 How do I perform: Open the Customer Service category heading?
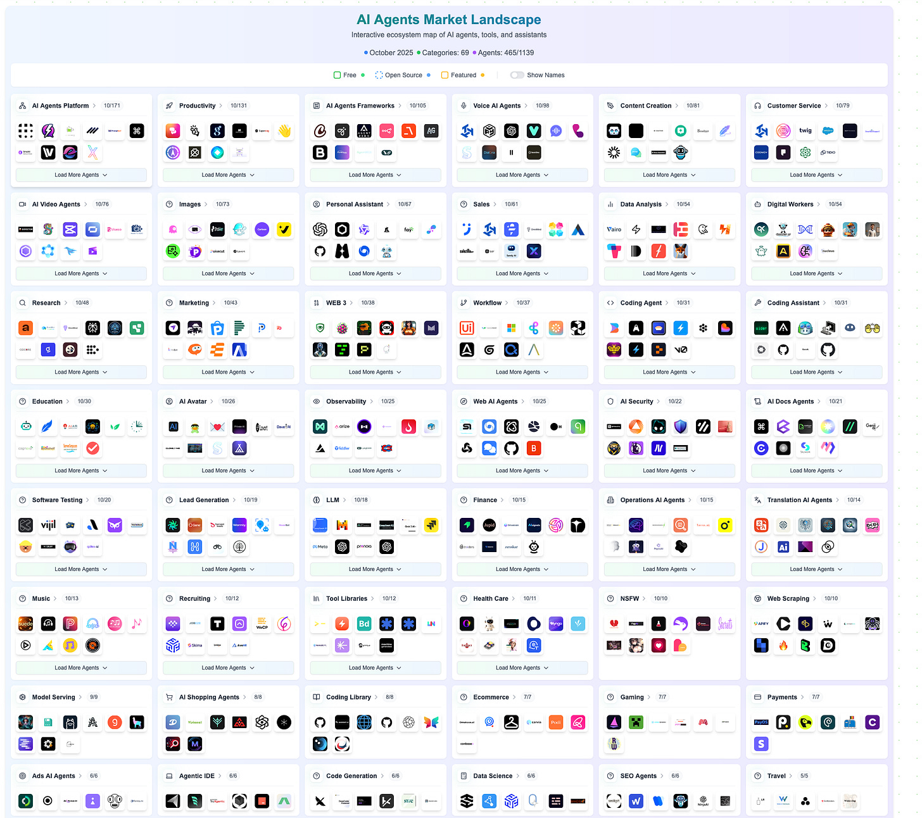[x=794, y=106]
